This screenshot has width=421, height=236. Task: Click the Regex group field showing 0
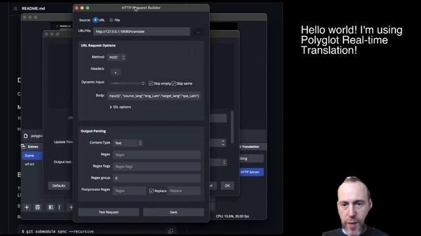coord(157,178)
